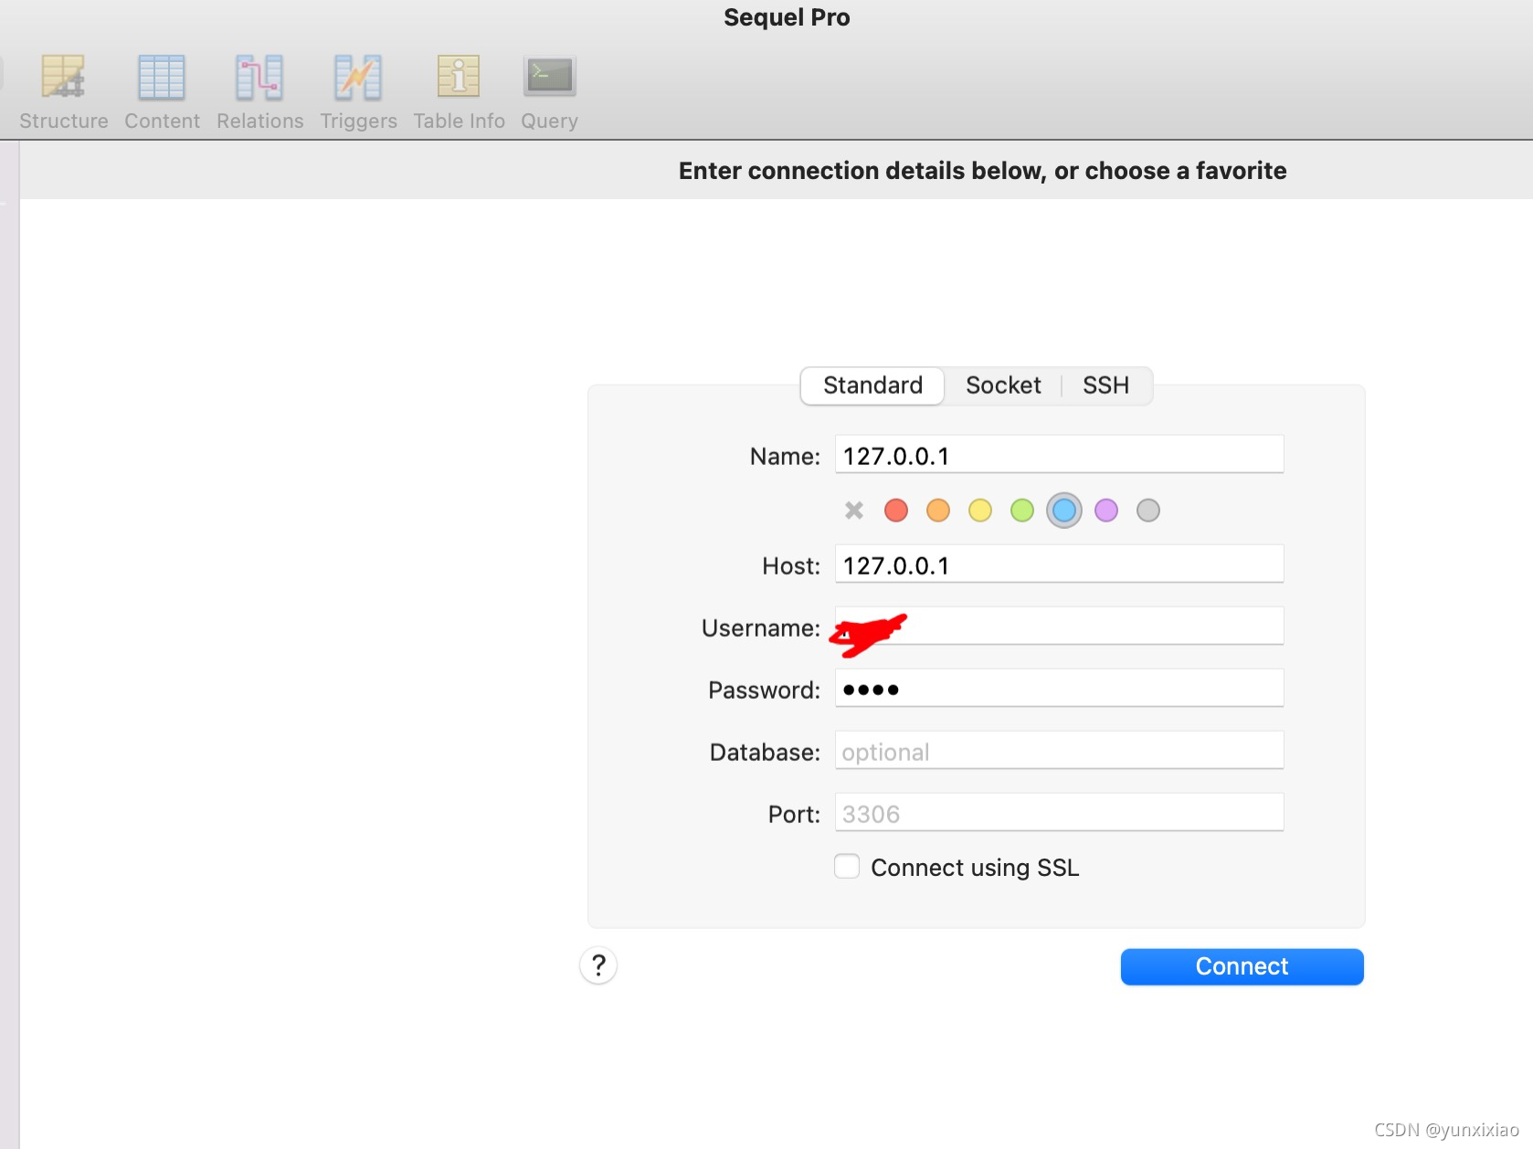Focus the Port input field

pos(1058,812)
